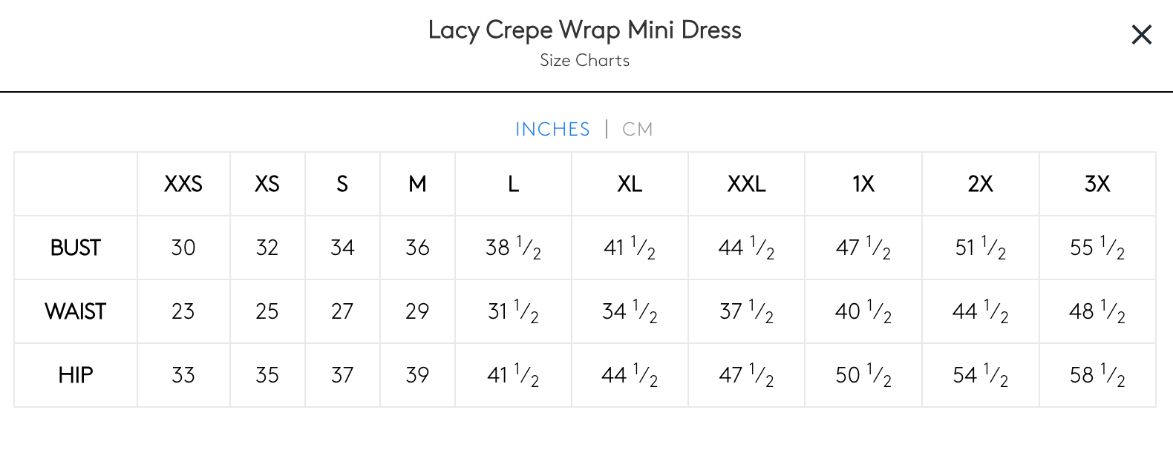Click the bust measurement for size S
This screenshot has height=467, width=1173.
[342, 248]
